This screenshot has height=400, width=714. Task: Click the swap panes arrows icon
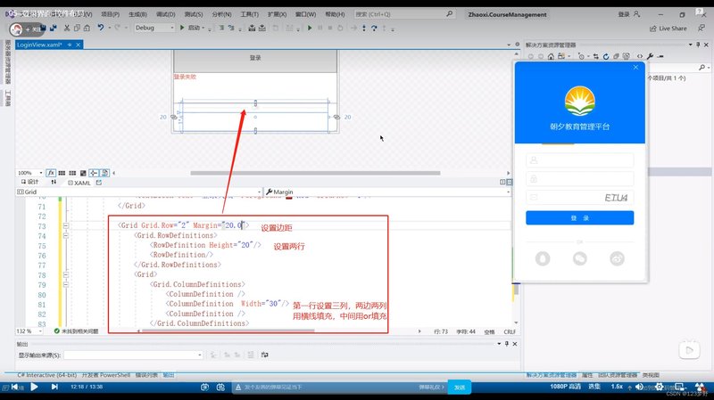click(54, 182)
